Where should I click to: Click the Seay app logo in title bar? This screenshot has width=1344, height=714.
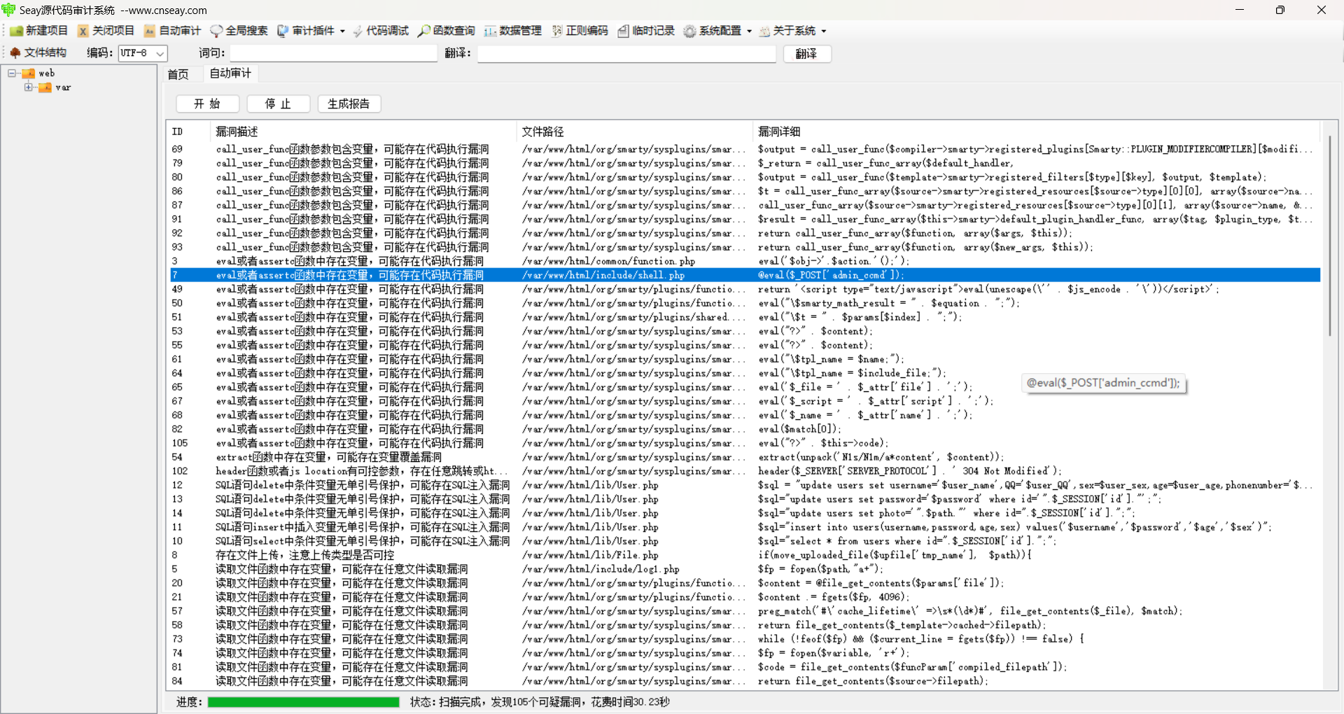(x=8, y=10)
